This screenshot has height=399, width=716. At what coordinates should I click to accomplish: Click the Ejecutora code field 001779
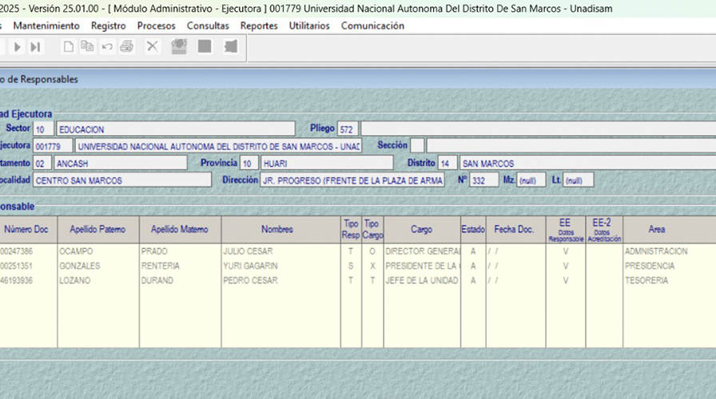coord(53,146)
